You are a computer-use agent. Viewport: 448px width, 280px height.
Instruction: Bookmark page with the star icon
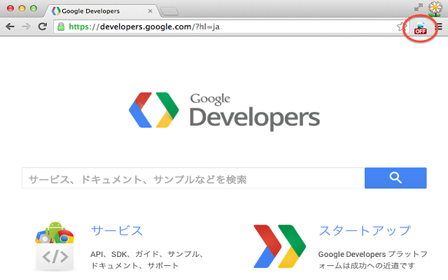tap(402, 27)
